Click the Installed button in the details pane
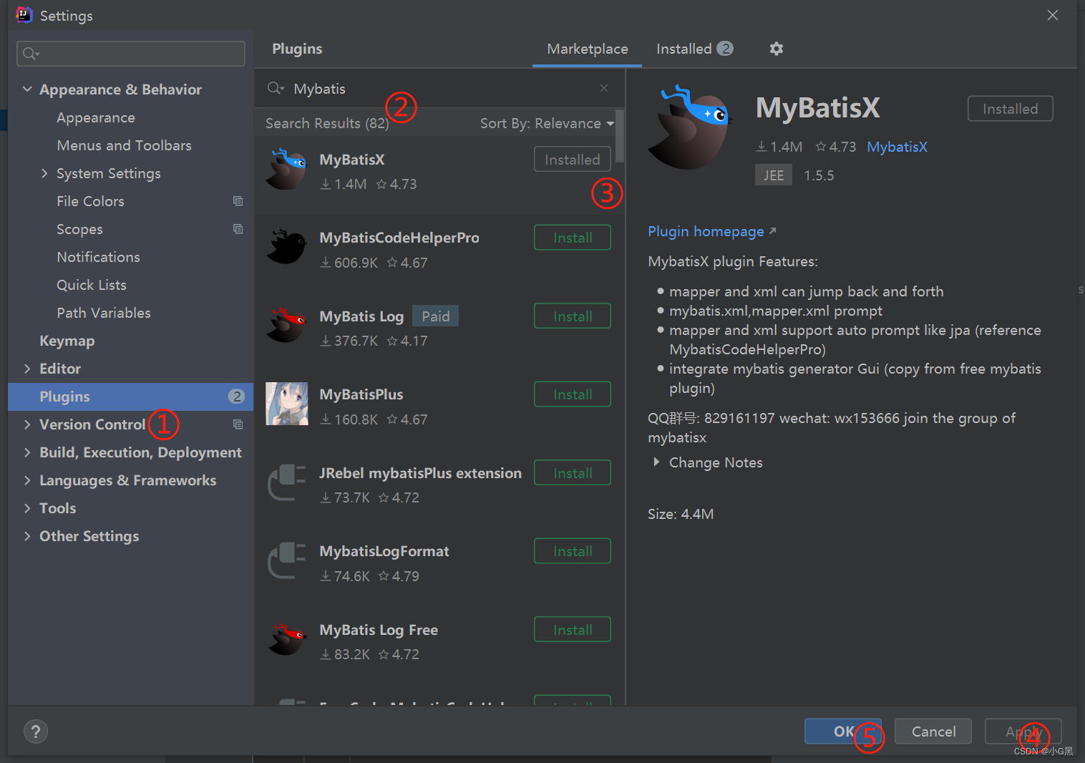This screenshot has width=1085, height=763. pyautogui.click(x=1010, y=109)
